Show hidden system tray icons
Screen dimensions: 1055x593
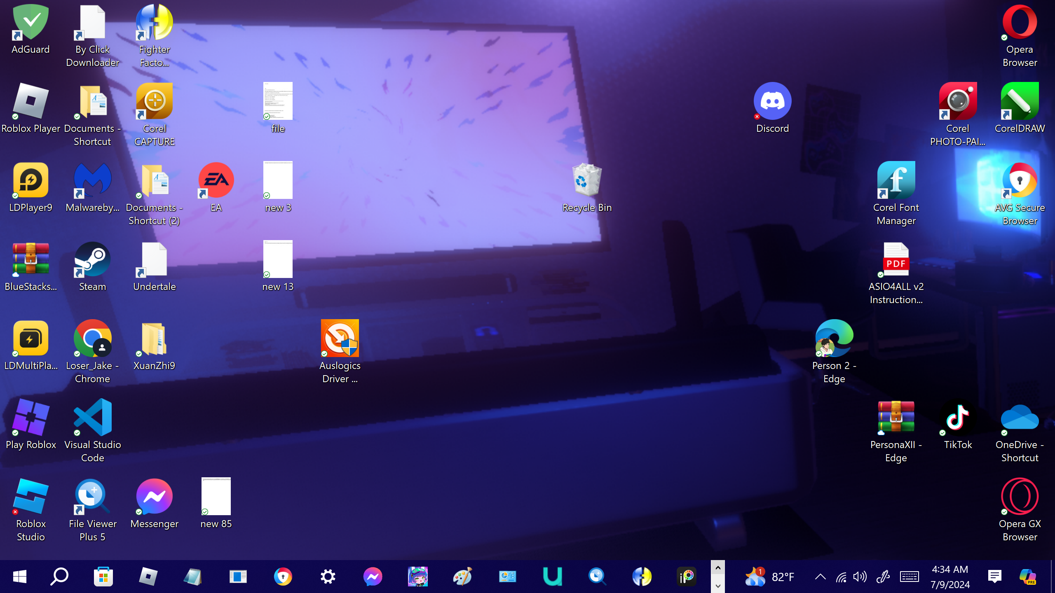pyautogui.click(x=820, y=577)
